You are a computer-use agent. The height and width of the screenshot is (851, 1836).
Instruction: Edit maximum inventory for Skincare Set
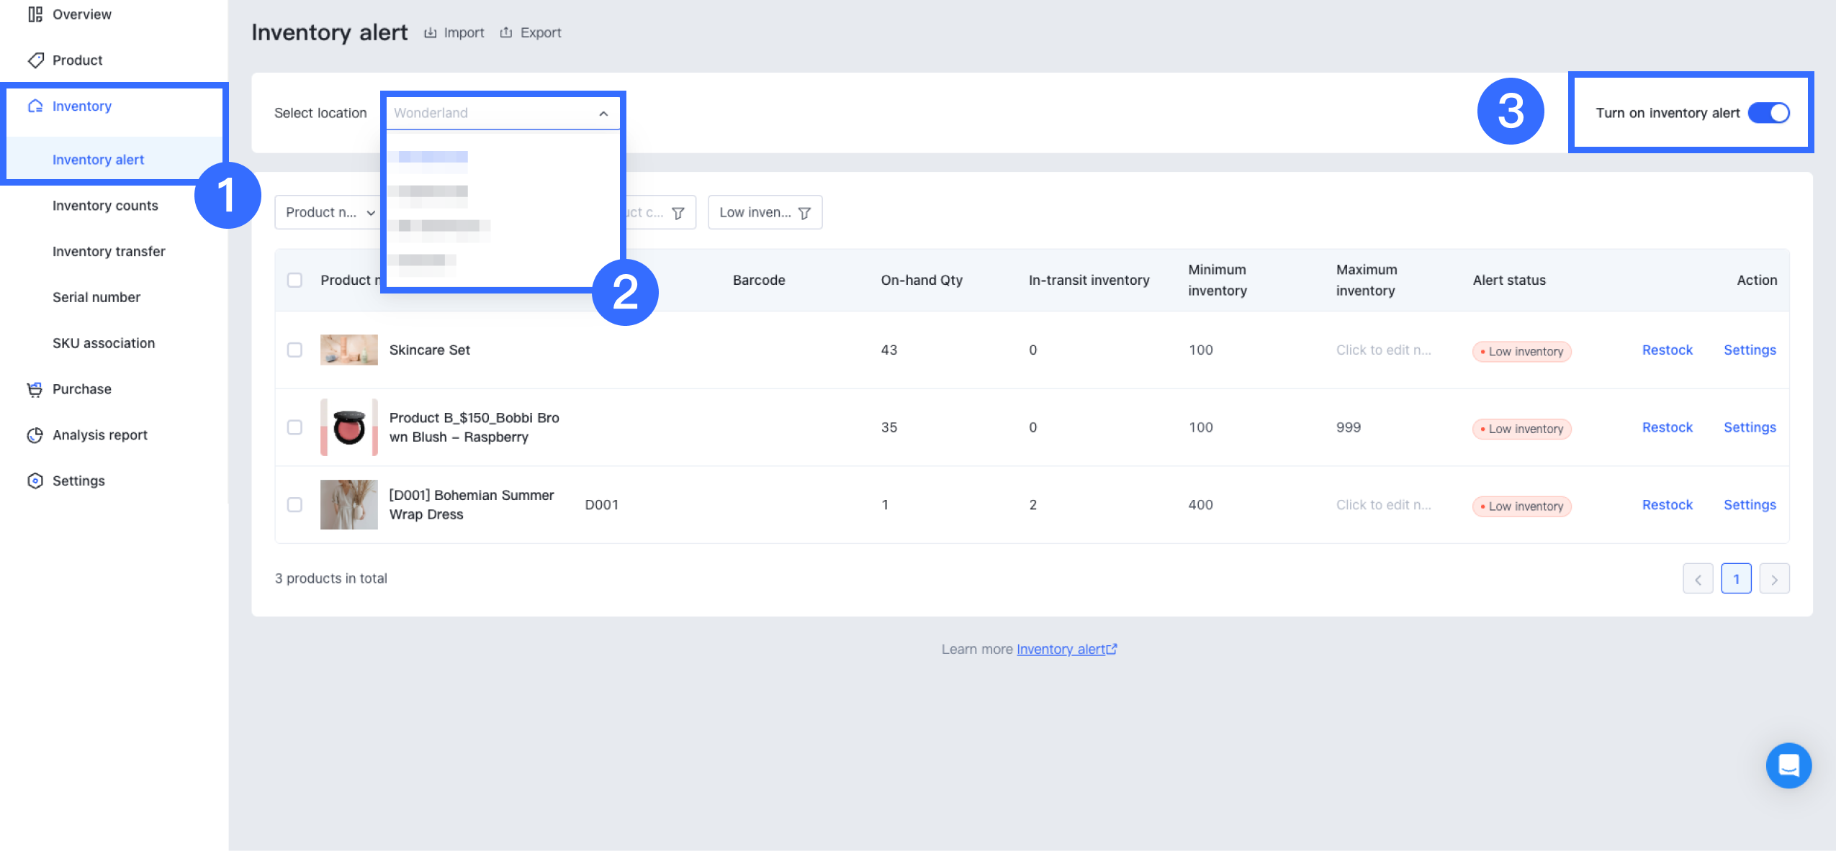pos(1382,350)
